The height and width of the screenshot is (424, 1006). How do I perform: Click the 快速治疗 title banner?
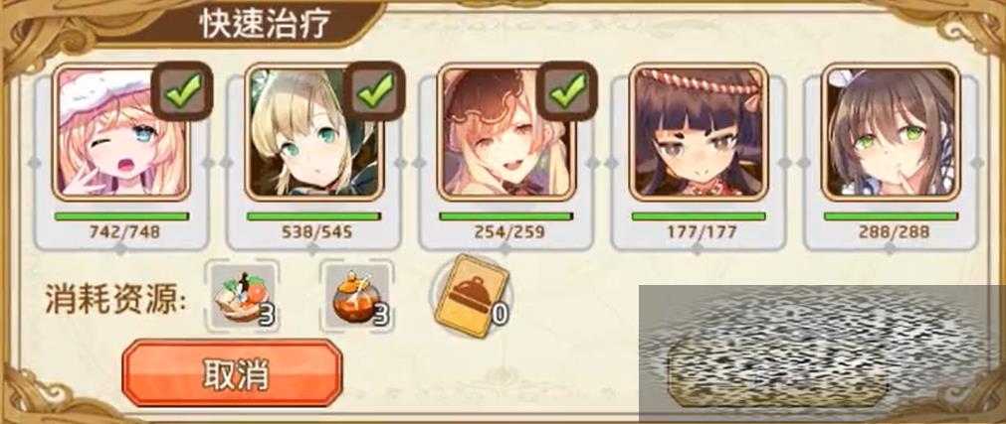[x=264, y=25]
